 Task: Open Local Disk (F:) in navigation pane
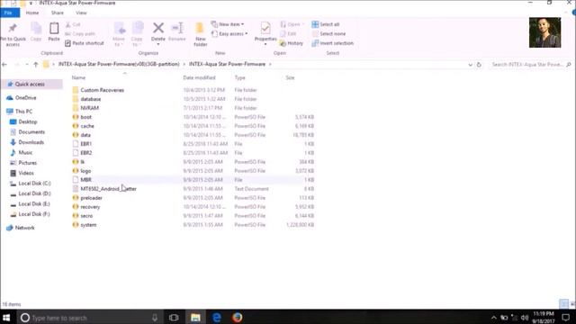[x=30, y=214]
